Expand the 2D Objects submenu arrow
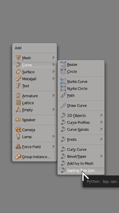Image resolution: width=119 pixels, height=213 pixels. click(101, 115)
